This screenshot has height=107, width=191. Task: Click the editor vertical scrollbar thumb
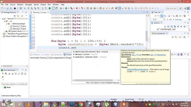[147, 36]
